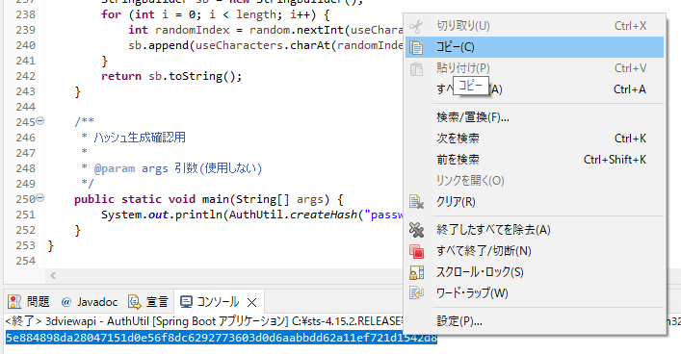
Task: Select 終了したすべてを除去(A) entry
Action: click(x=535, y=230)
